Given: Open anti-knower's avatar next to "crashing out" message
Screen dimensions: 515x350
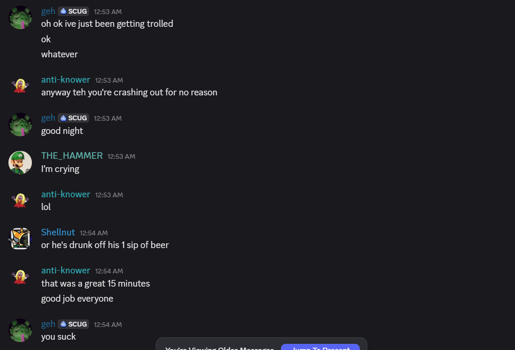Looking at the screenshot, I should click(20, 86).
